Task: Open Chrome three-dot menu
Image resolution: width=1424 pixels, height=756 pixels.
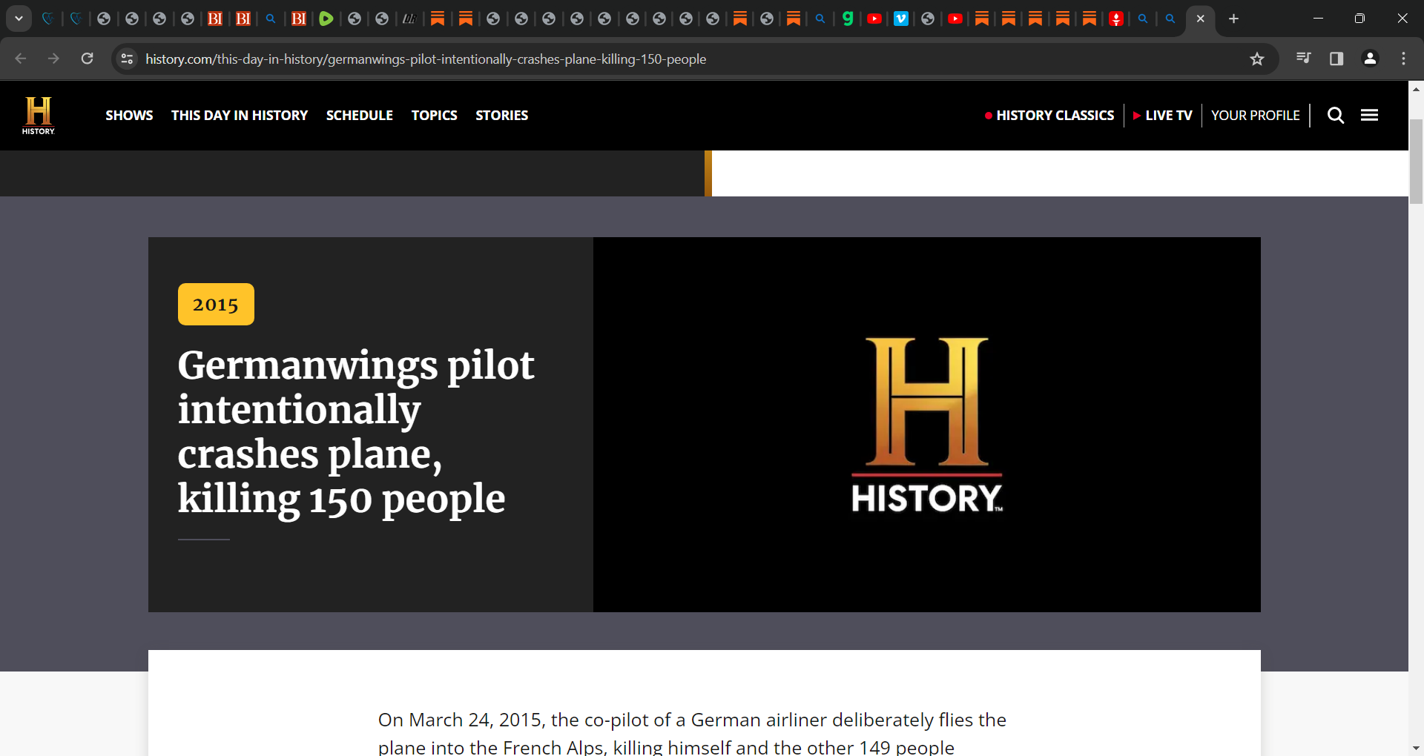Action: pyautogui.click(x=1403, y=59)
